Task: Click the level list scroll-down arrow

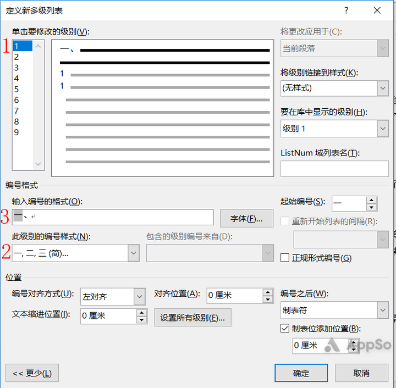Action: 38,164
